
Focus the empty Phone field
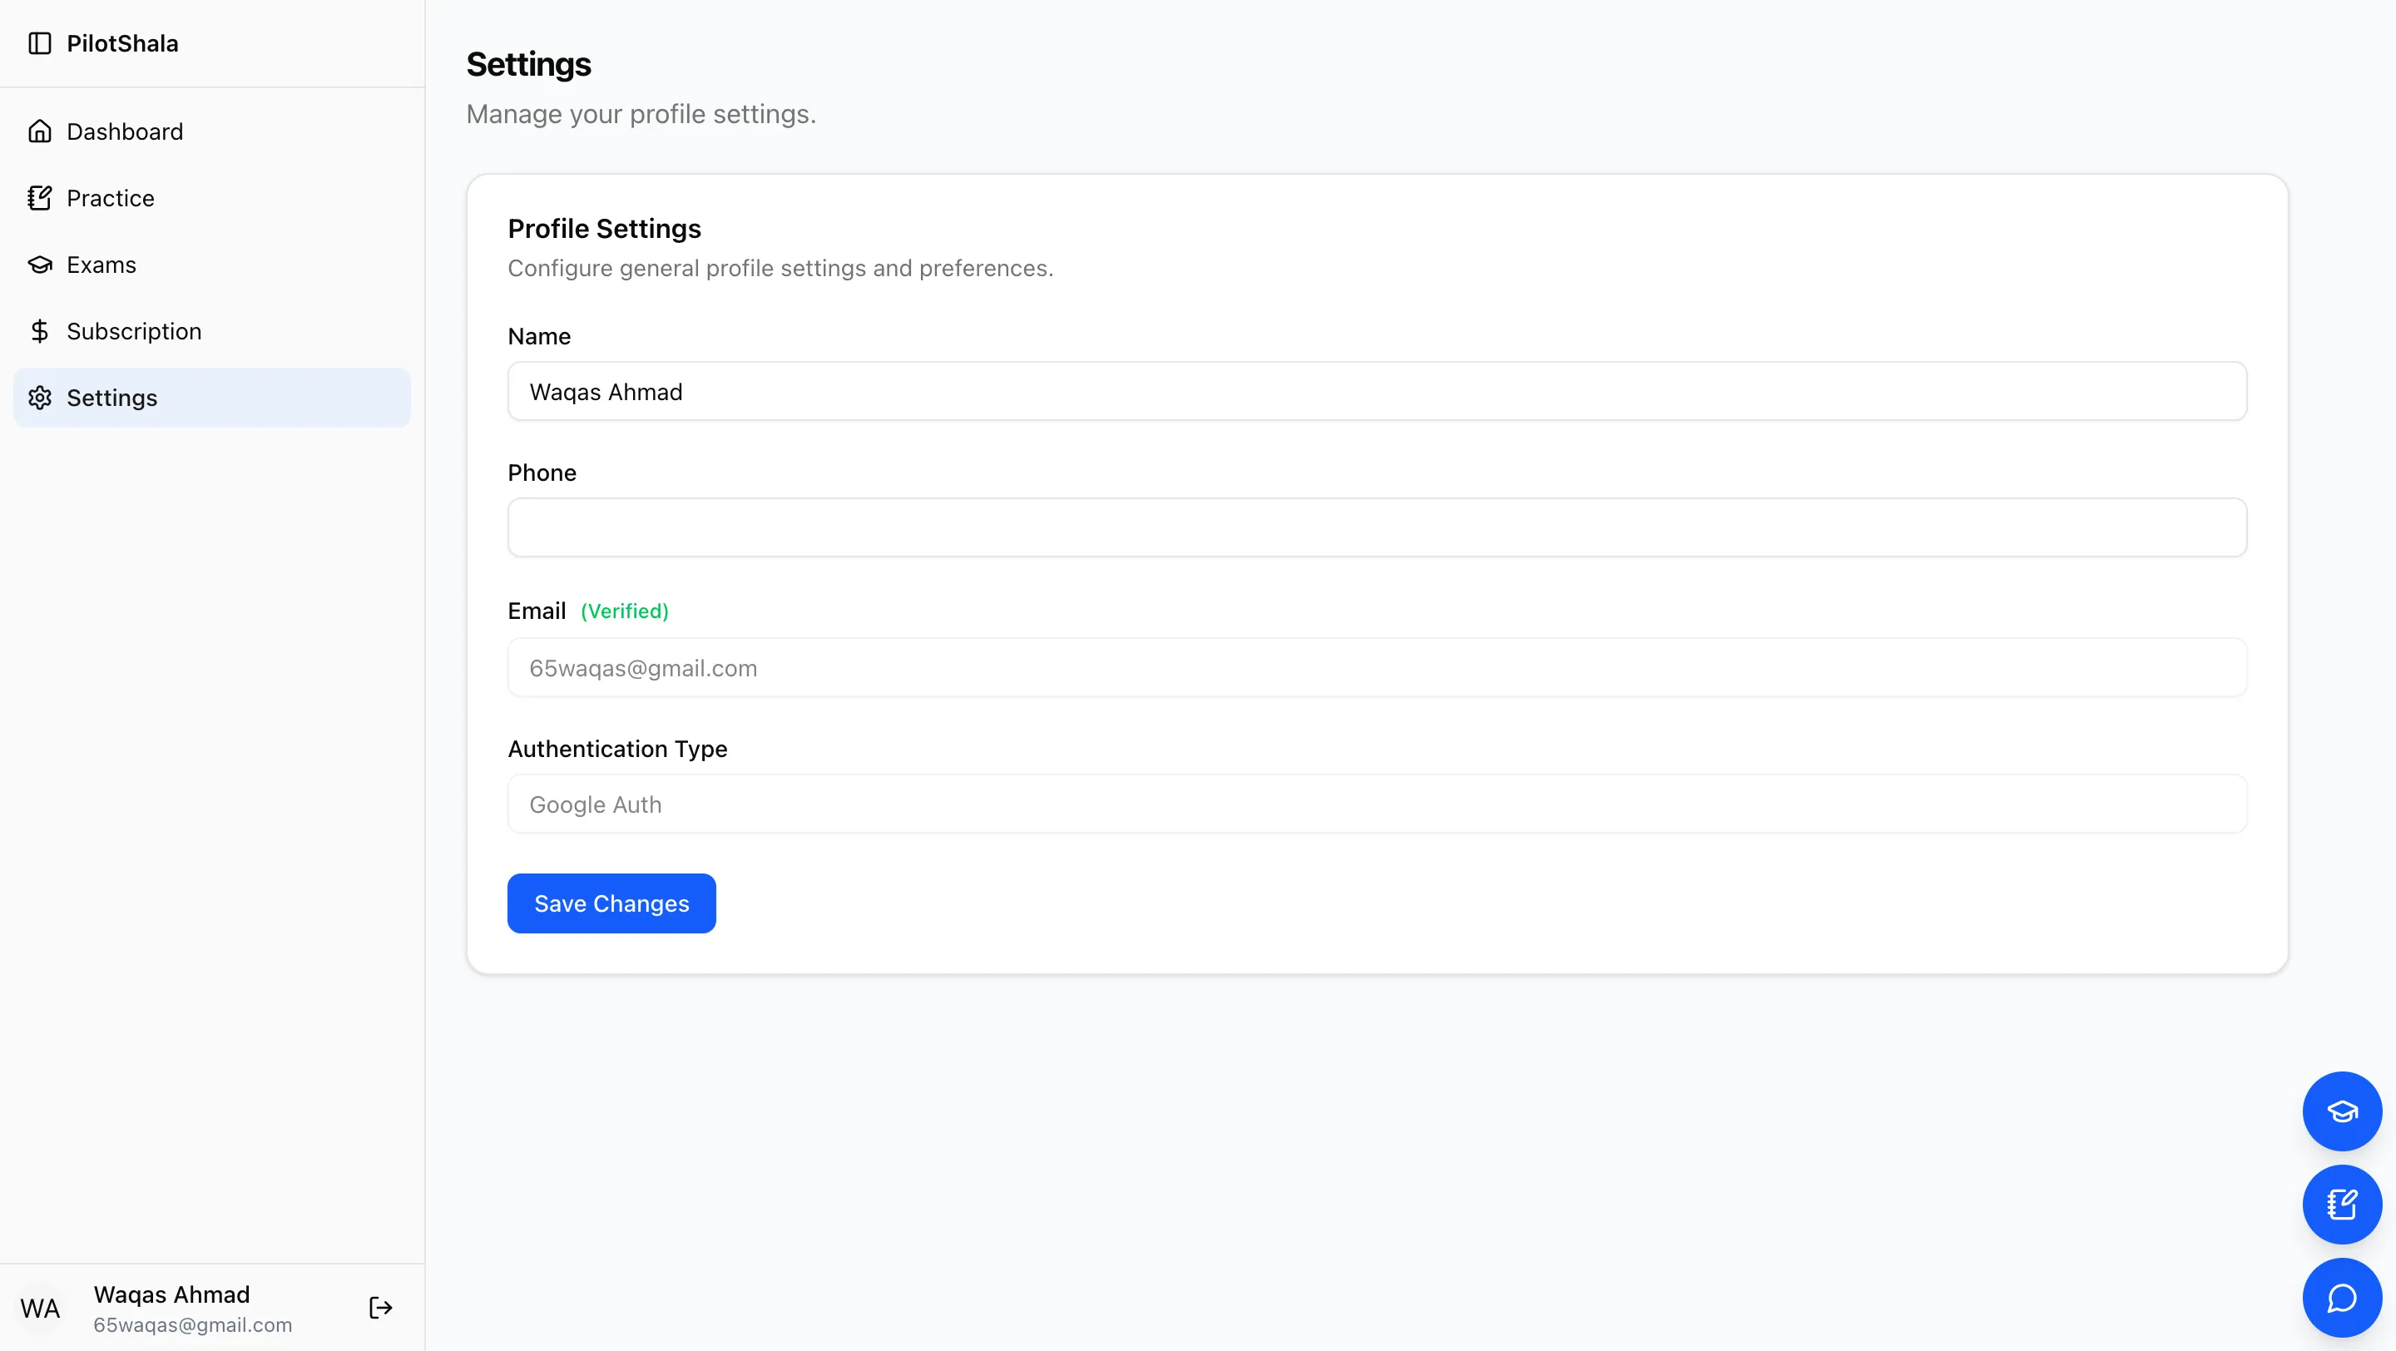tap(1377, 527)
